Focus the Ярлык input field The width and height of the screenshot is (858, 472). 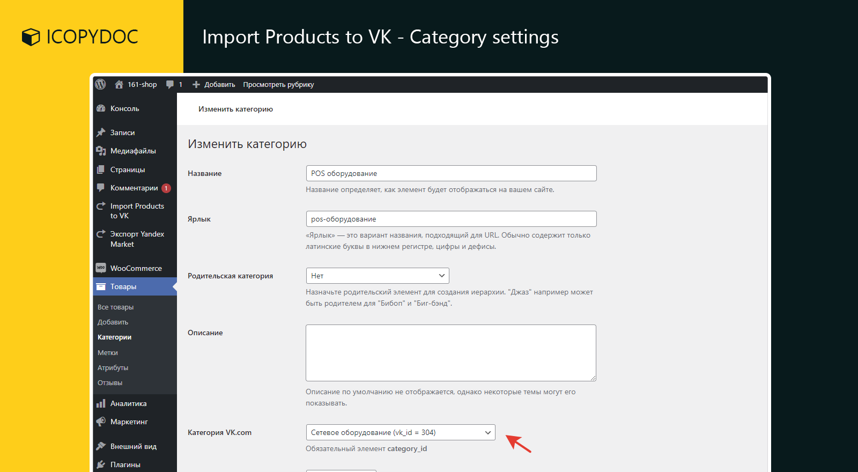(451, 219)
